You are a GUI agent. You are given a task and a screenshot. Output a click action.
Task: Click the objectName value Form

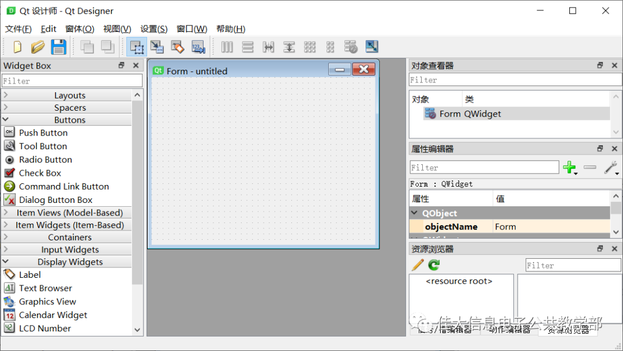[551, 227]
